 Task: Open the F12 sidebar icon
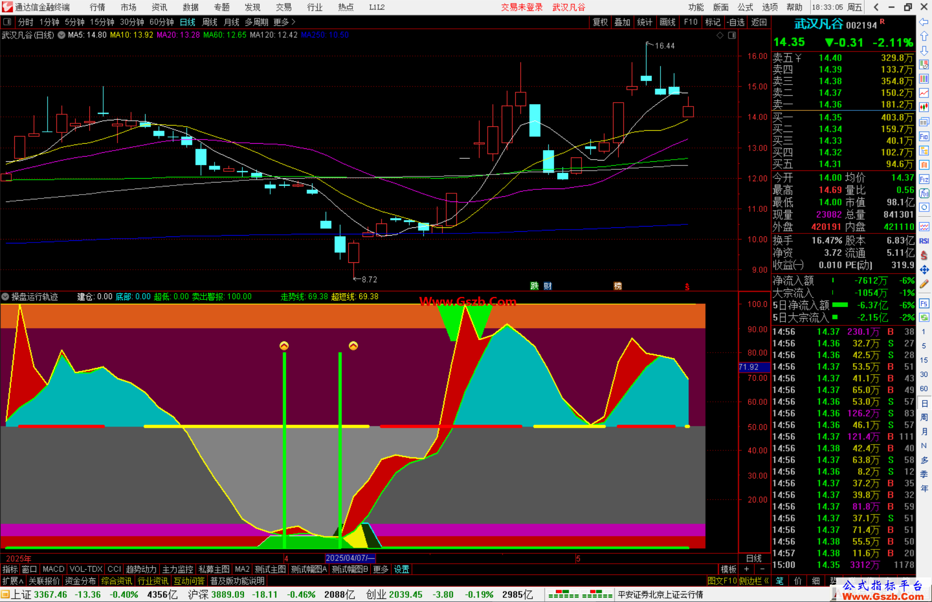924,179
